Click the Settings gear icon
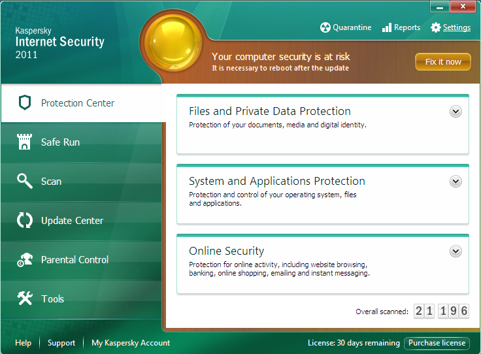Image resolution: width=481 pixels, height=354 pixels. pyautogui.click(x=436, y=27)
